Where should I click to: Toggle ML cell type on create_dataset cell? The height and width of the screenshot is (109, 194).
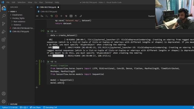pyautogui.click(x=55, y=31)
